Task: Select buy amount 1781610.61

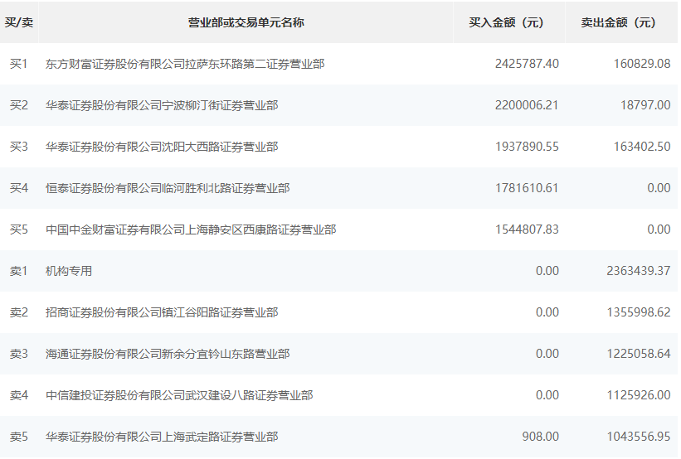Action: (x=527, y=188)
